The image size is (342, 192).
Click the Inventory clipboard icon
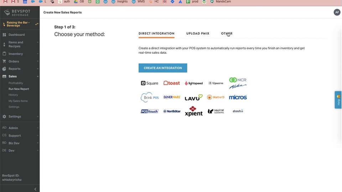pyautogui.click(x=4, y=54)
